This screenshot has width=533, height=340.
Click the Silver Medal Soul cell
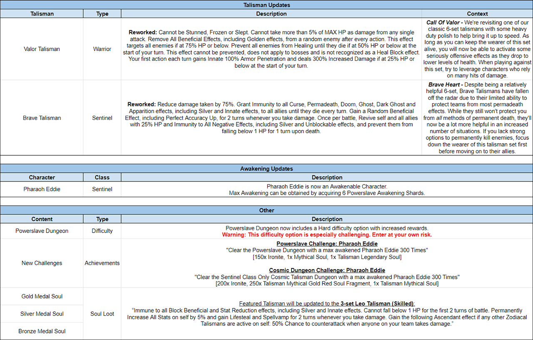tap(42, 314)
